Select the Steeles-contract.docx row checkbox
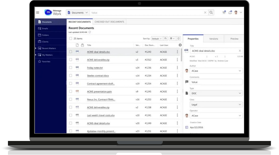The height and width of the screenshot is (155, 279). point(71,76)
